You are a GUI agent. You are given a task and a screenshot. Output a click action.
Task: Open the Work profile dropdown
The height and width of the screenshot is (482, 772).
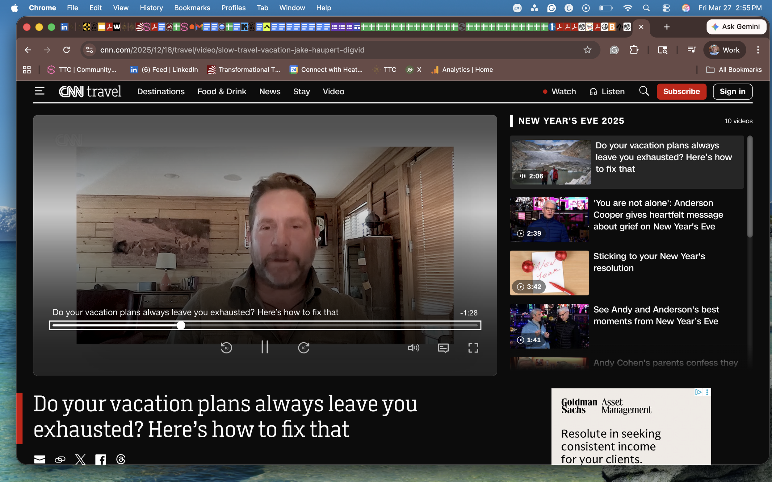click(724, 50)
